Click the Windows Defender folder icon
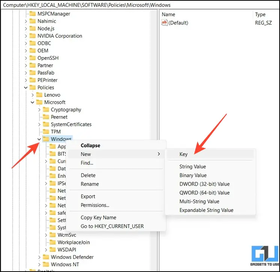This screenshot has height=272, width=280. (46, 257)
